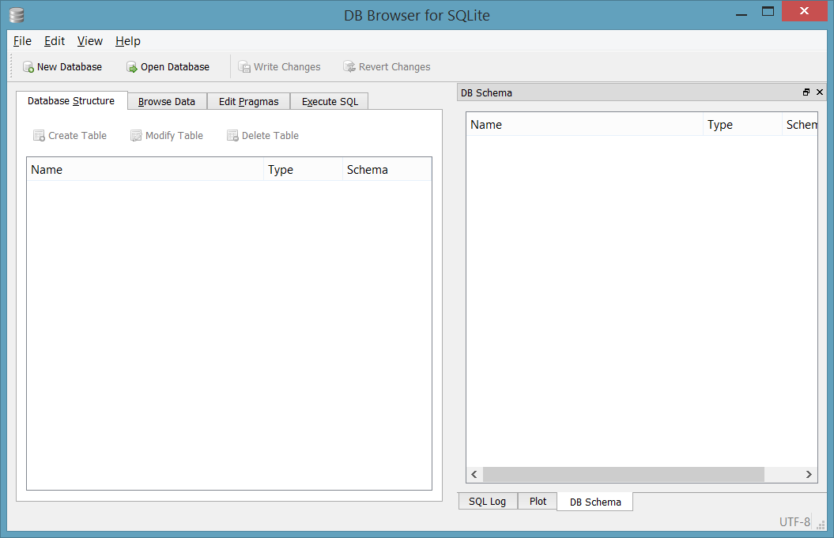Select the SQL Log tab at bottom
The width and height of the screenshot is (834, 538).
pyautogui.click(x=488, y=501)
